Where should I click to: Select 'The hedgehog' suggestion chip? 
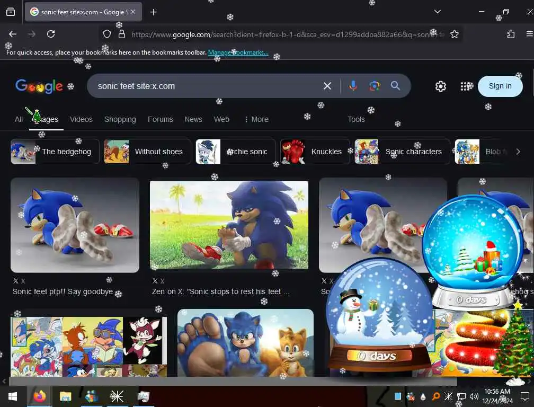[55, 152]
